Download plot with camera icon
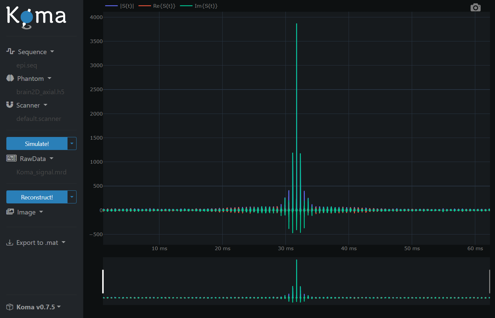This screenshot has height=318, width=495. tap(475, 7)
